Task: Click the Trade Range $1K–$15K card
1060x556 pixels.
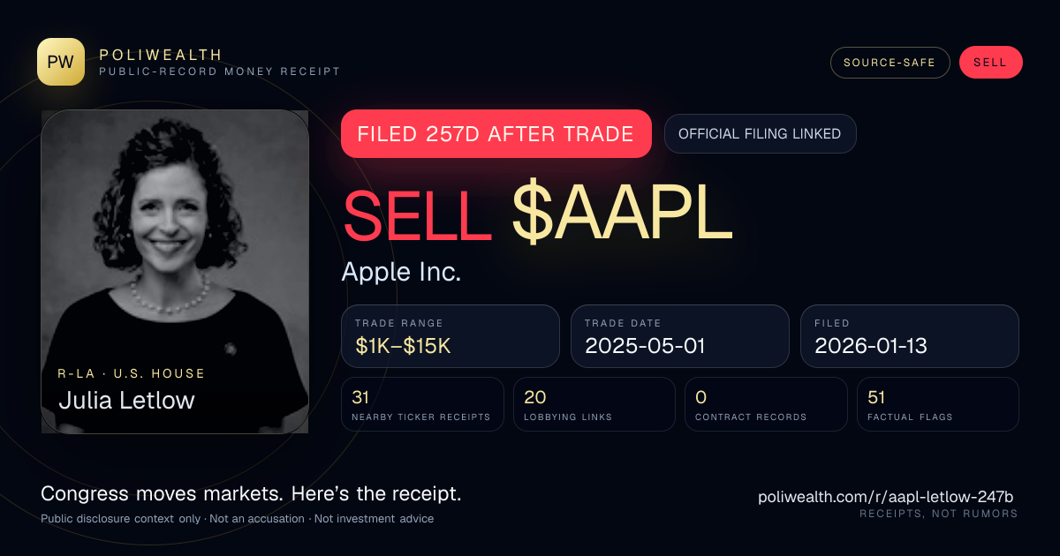Action: (450, 336)
